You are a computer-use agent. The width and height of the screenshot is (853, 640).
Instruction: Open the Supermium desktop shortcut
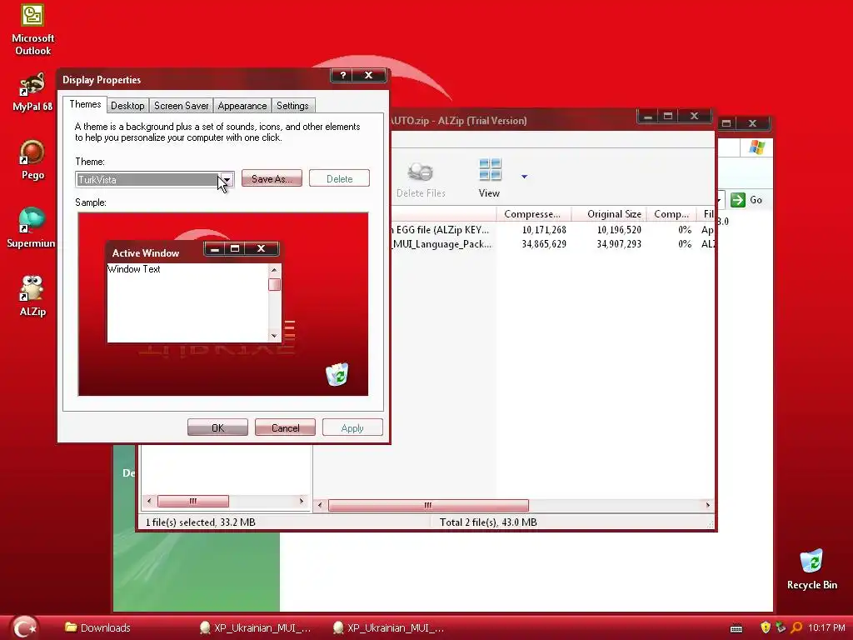click(32, 227)
